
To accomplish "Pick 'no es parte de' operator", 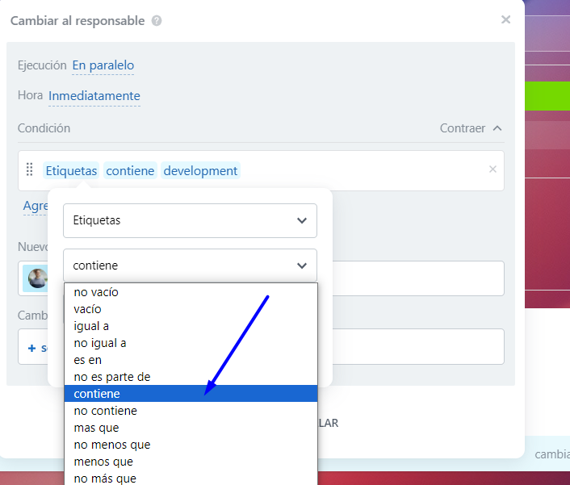I will [x=112, y=377].
